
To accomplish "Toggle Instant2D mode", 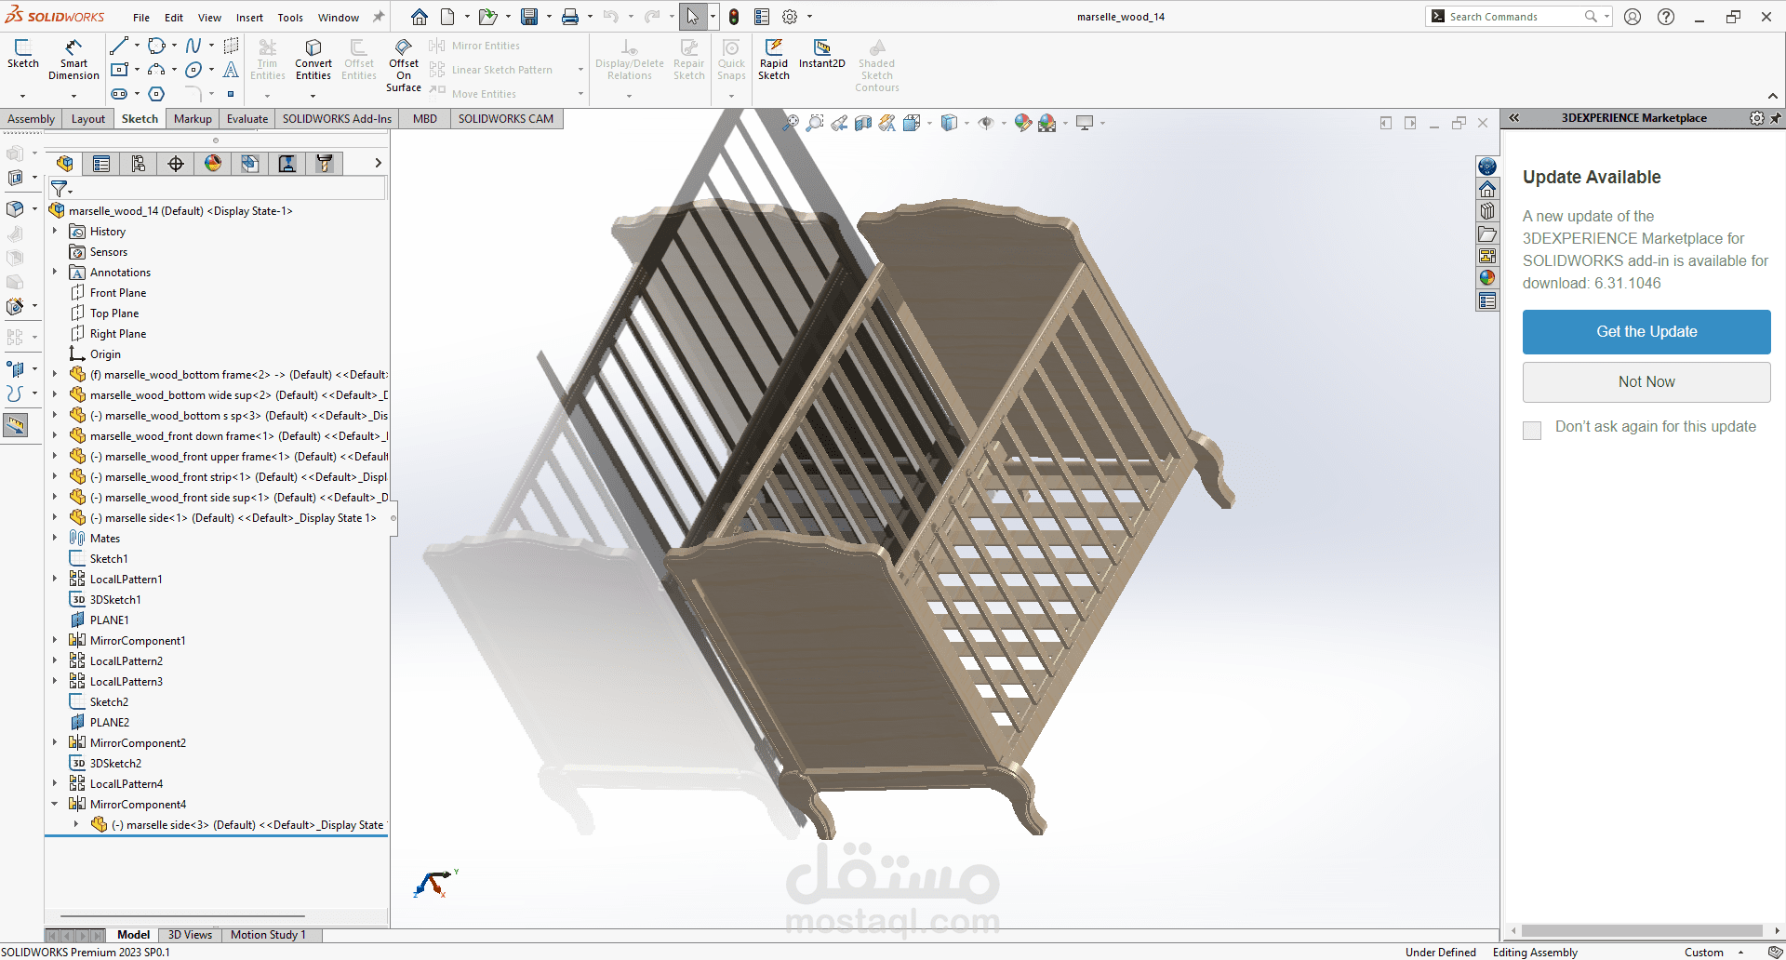I will [822, 53].
